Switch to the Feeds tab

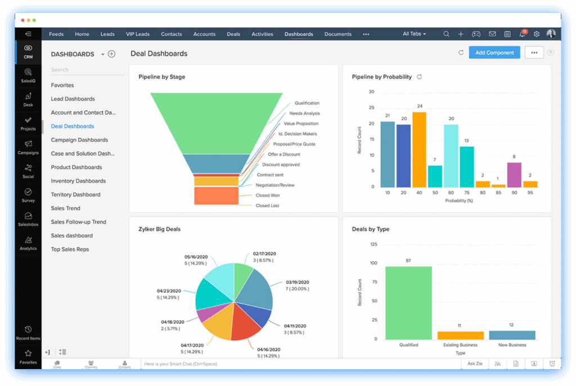point(56,34)
